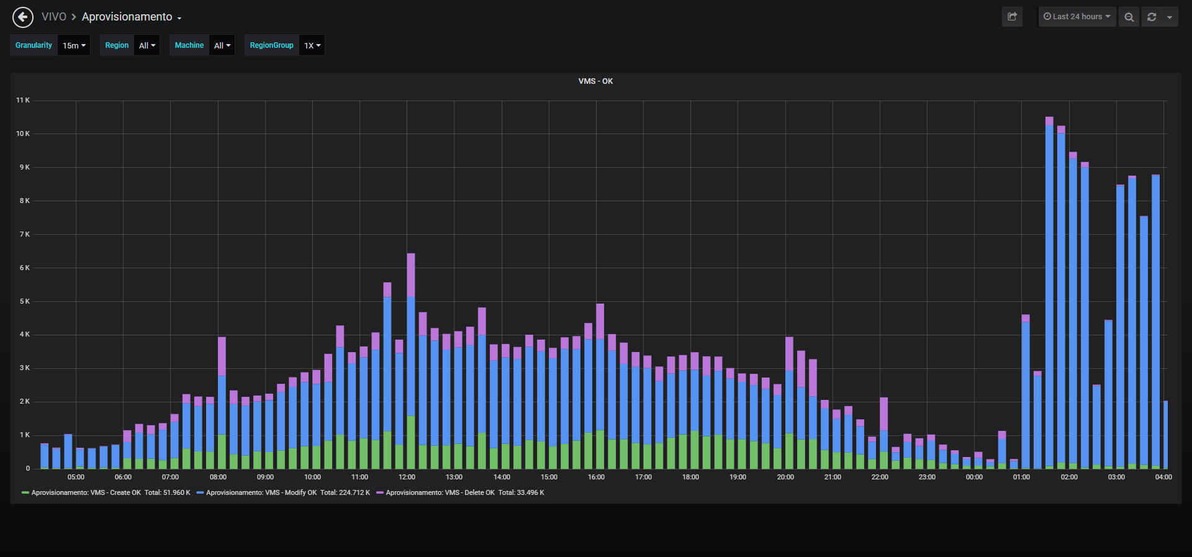Open the Granularity 15m dropdown
The height and width of the screenshot is (557, 1192).
click(x=74, y=45)
